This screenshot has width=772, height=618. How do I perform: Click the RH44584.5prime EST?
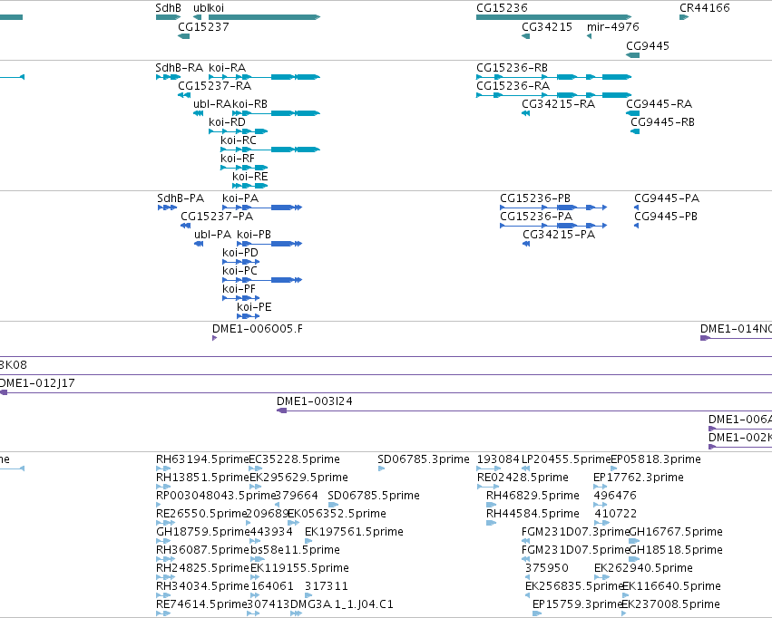point(492,523)
